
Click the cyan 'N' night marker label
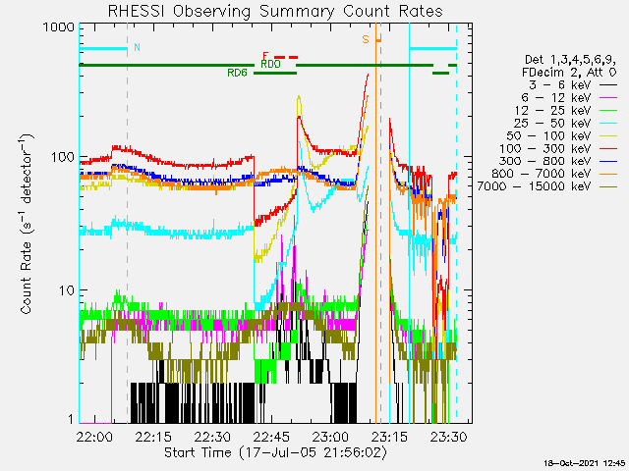[137, 47]
